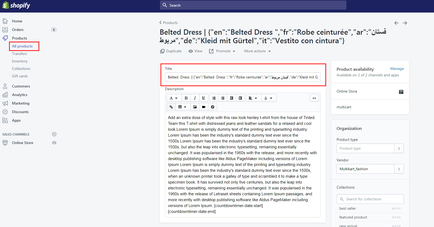Open Analytics in the sidebar
The width and height of the screenshot is (434, 227).
[20, 95]
